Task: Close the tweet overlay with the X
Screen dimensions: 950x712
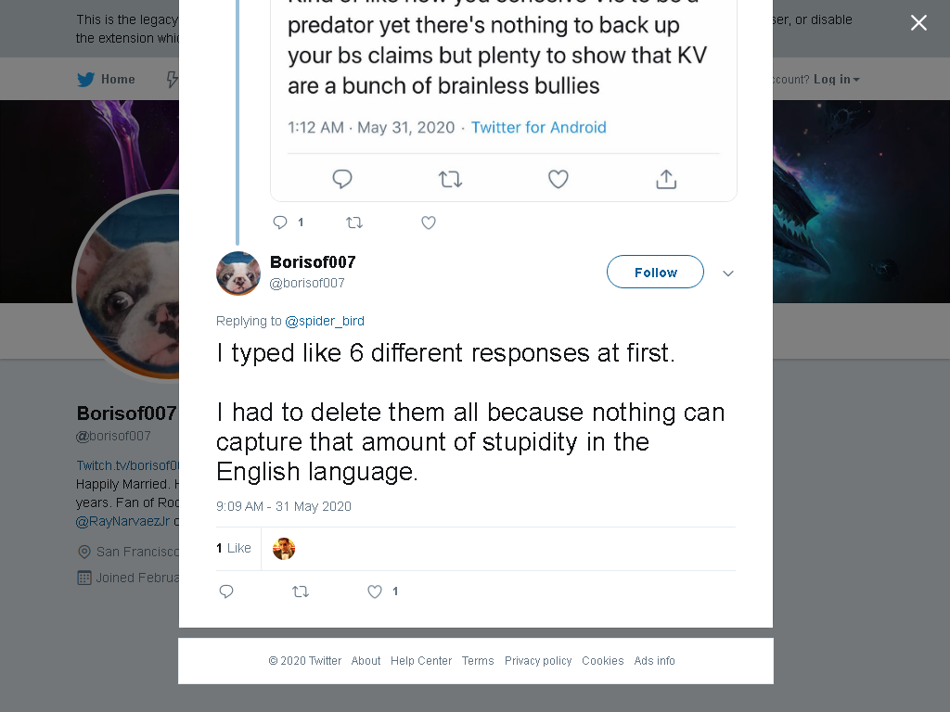Action: [918, 23]
